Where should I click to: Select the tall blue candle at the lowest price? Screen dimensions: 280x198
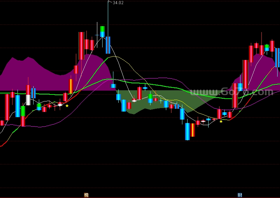(187, 131)
